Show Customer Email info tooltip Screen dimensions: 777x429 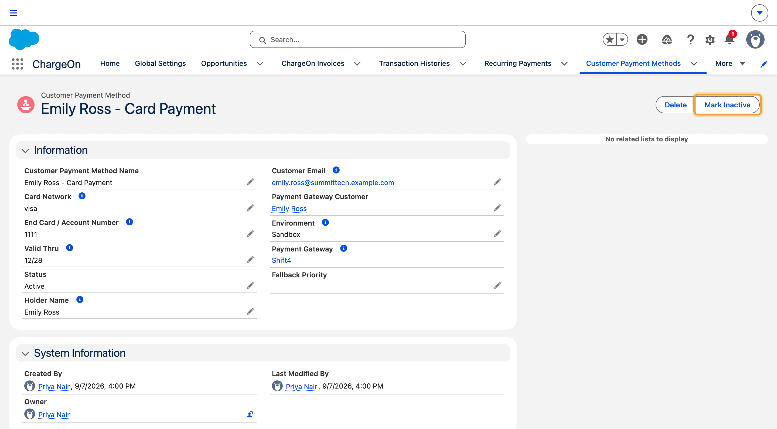(336, 170)
